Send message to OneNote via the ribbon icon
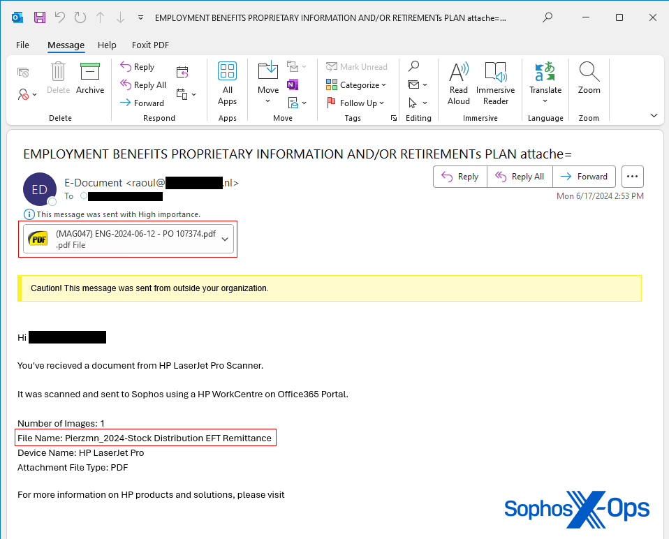669x539 pixels. click(x=292, y=84)
